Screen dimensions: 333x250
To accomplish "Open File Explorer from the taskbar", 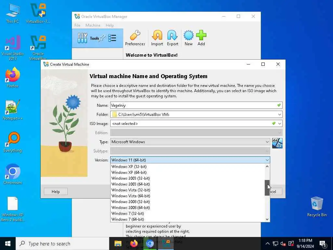I will click(118, 243).
